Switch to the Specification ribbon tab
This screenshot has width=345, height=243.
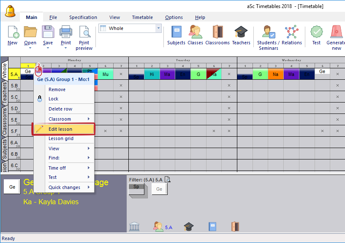(x=83, y=17)
